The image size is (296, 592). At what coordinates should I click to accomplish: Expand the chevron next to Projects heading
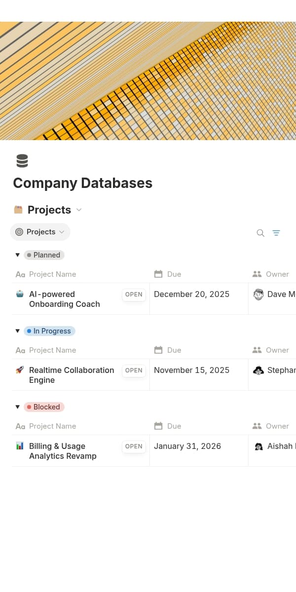point(78,210)
